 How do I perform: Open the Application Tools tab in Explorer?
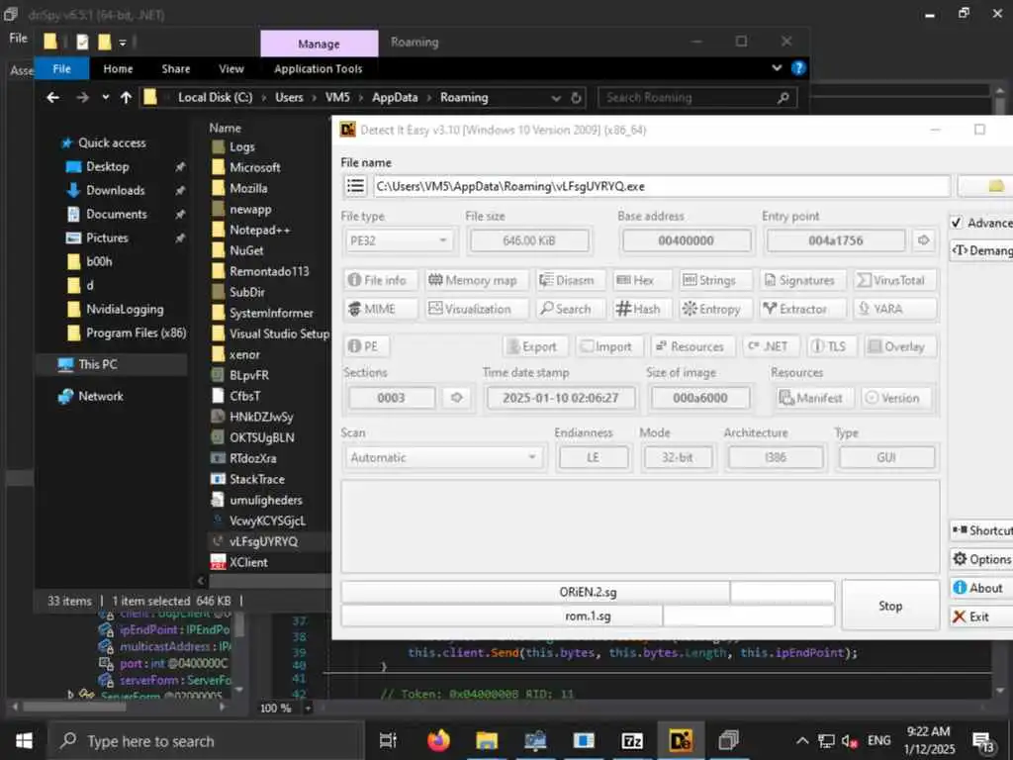click(x=318, y=68)
